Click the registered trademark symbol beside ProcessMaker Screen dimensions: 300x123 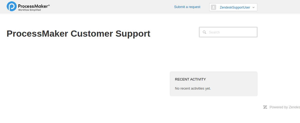click(x=49, y=5)
